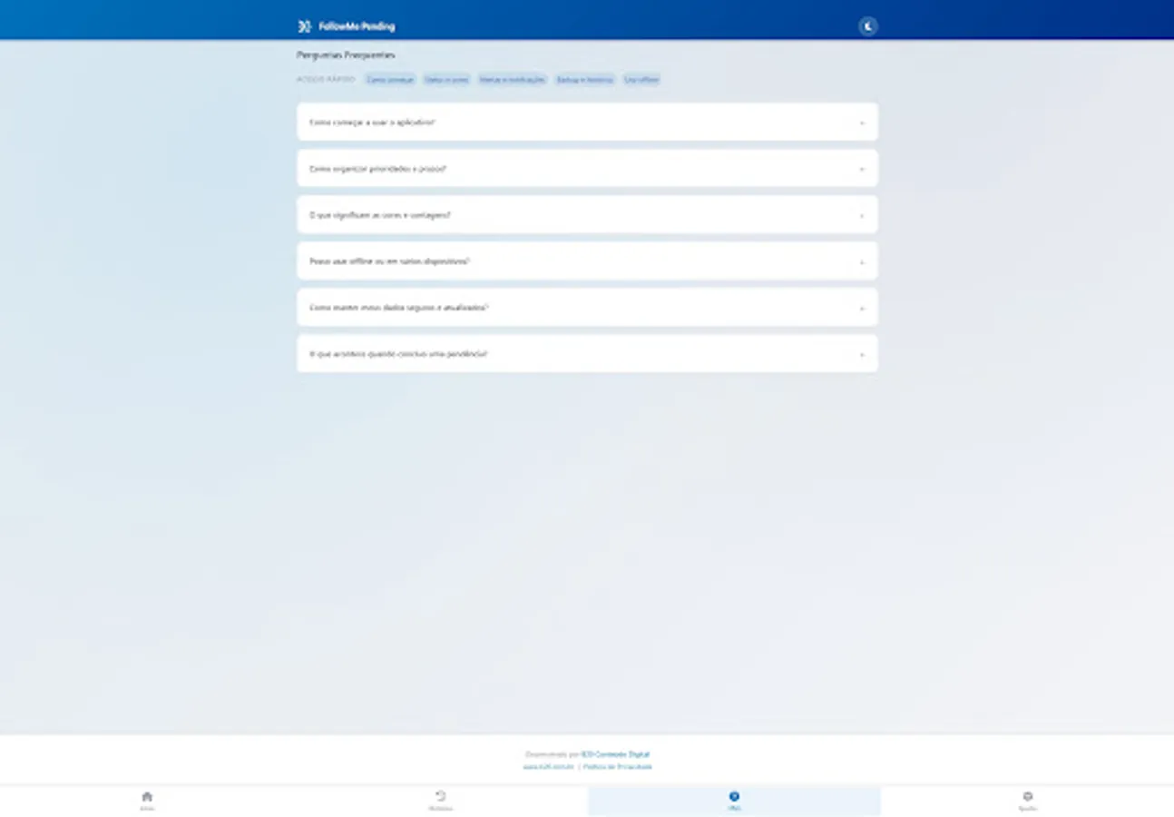Click the FollowMe Pending logo in the header
This screenshot has height=817, width=1174.
pos(345,25)
